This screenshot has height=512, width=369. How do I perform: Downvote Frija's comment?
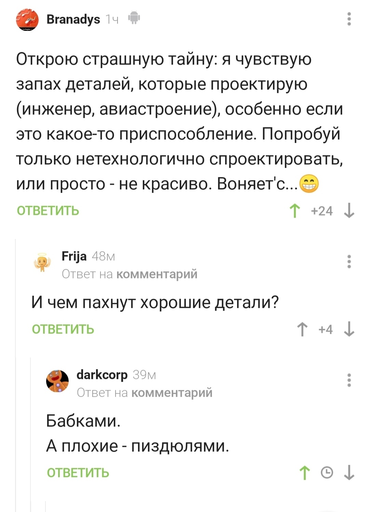pyautogui.click(x=349, y=329)
